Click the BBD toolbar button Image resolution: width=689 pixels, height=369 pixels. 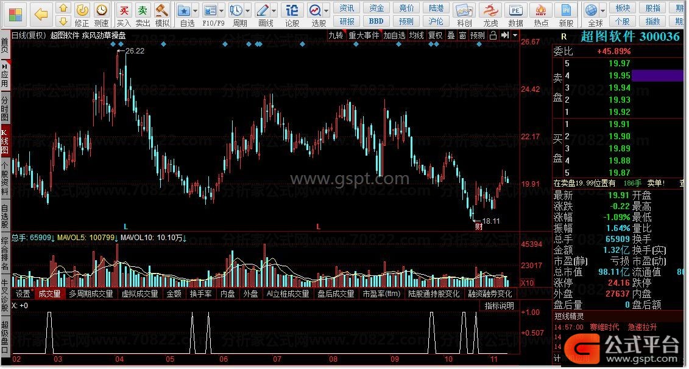(376, 21)
